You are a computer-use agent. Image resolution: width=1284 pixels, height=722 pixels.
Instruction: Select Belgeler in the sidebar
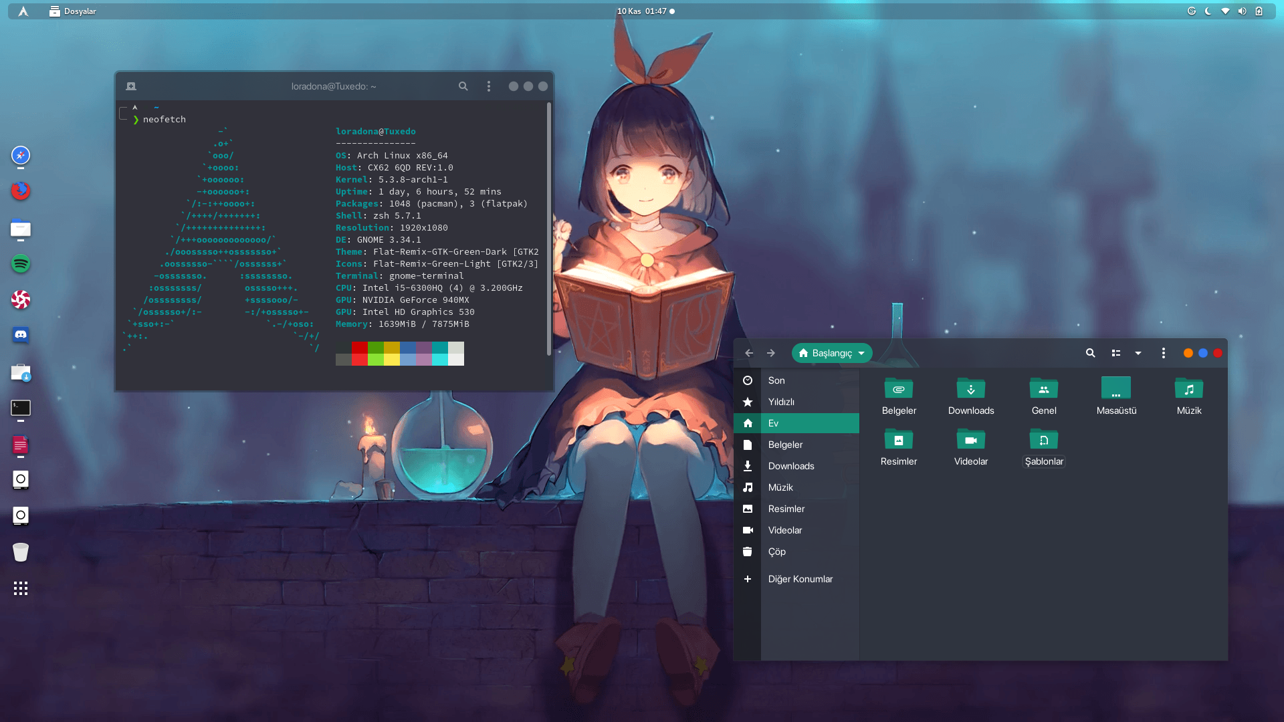point(796,445)
